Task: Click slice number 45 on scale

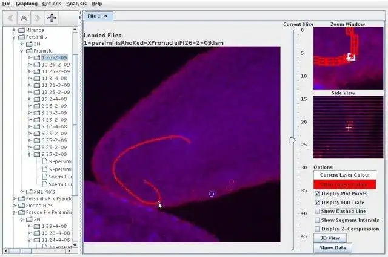Action: pyautogui.click(x=304, y=236)
